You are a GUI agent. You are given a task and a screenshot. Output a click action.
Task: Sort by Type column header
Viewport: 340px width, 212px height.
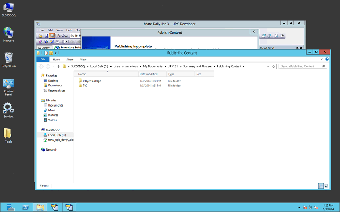[x=181, y=74]
